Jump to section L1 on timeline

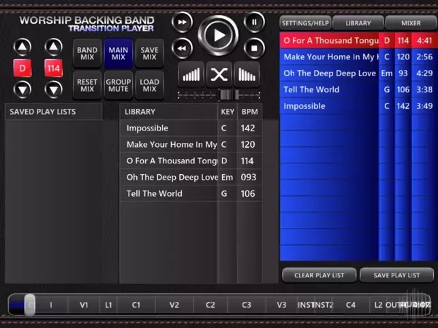tap(108, 305)
